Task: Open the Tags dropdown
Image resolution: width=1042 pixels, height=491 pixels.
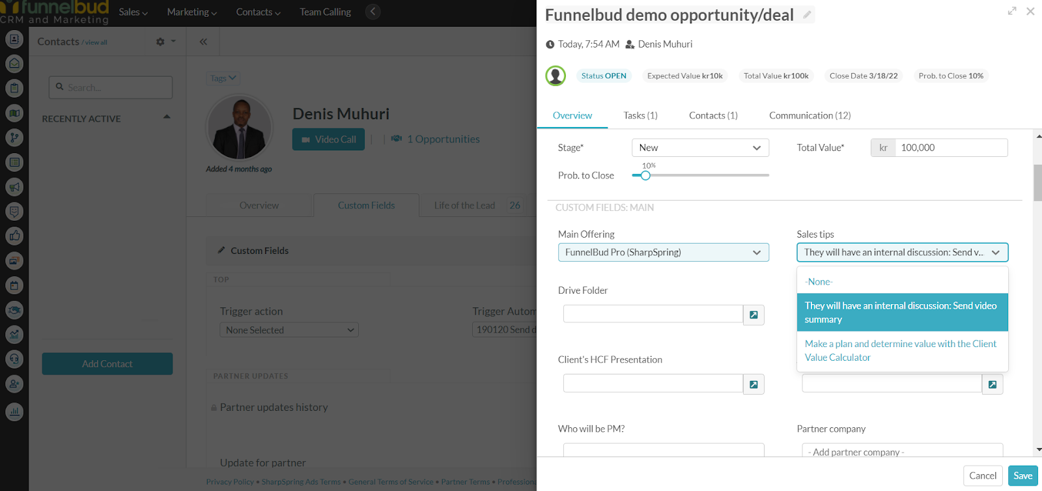Action: tap(223, 78)
